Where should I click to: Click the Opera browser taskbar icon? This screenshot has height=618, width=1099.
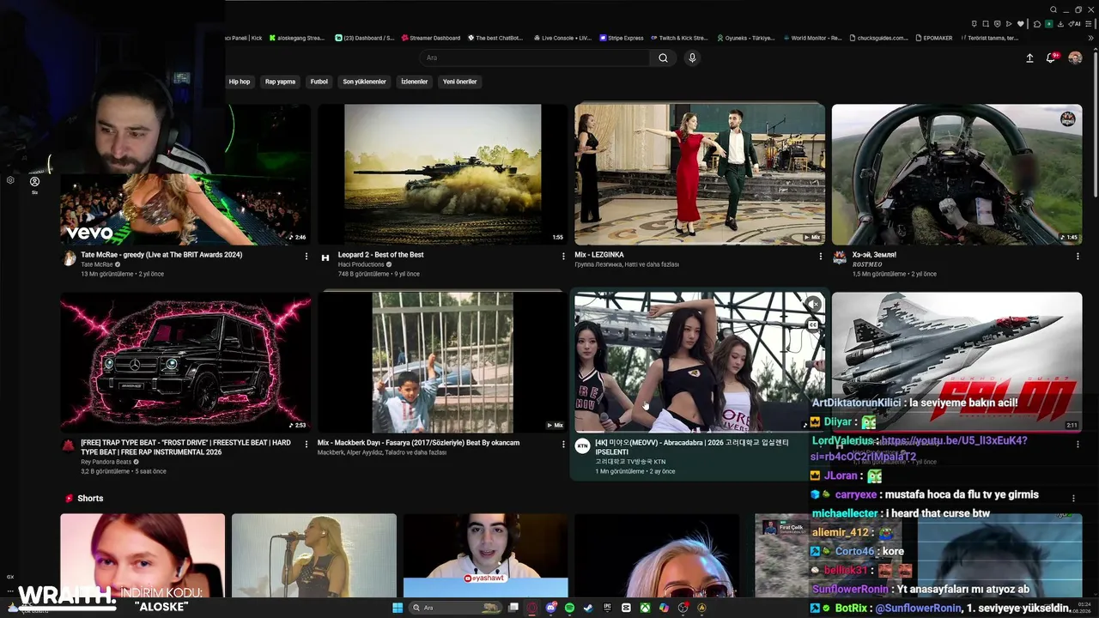click(x=532, y=608)
